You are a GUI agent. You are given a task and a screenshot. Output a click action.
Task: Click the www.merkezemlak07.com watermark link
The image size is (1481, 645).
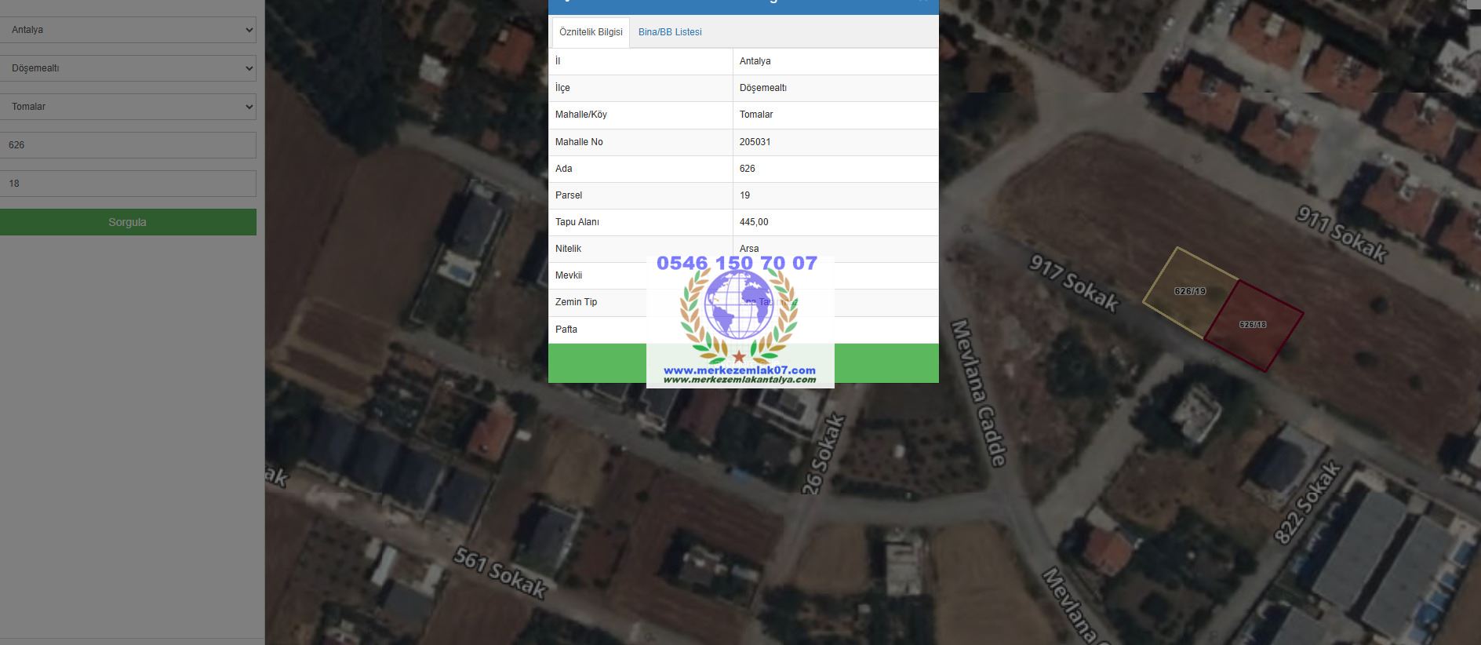point(739,370)
